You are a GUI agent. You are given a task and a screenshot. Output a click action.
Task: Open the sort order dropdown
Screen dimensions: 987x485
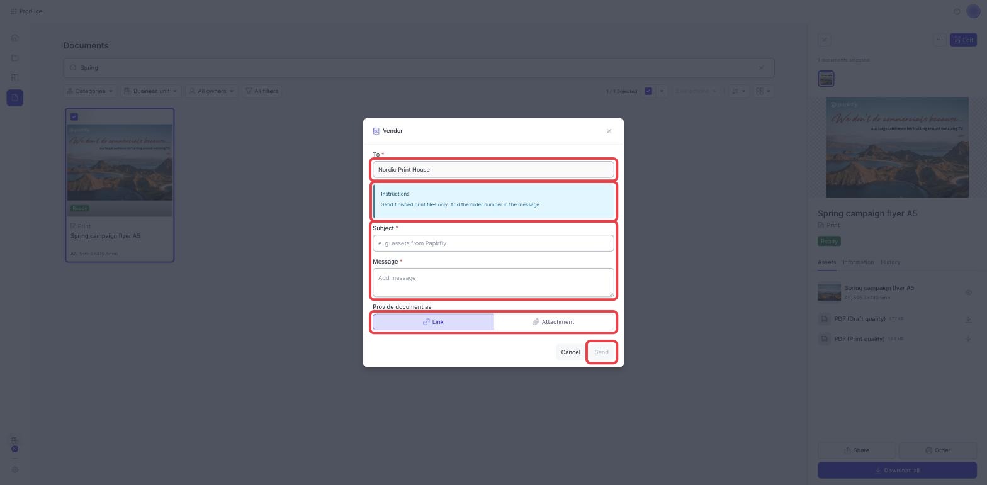(x=738, y=91)
